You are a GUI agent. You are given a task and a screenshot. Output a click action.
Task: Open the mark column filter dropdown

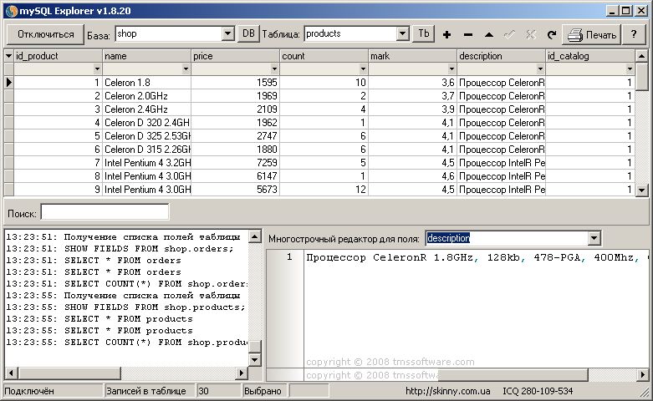451,69
